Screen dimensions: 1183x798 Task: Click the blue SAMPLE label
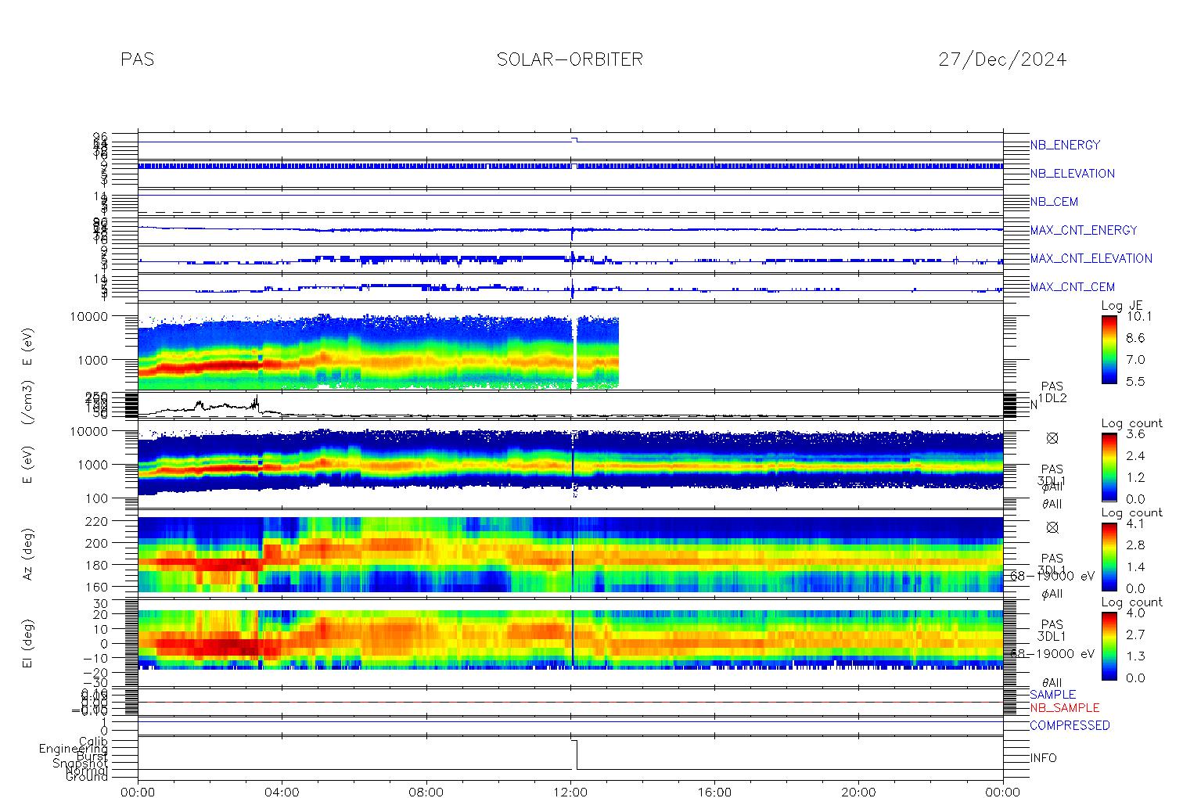point(1052,695)
